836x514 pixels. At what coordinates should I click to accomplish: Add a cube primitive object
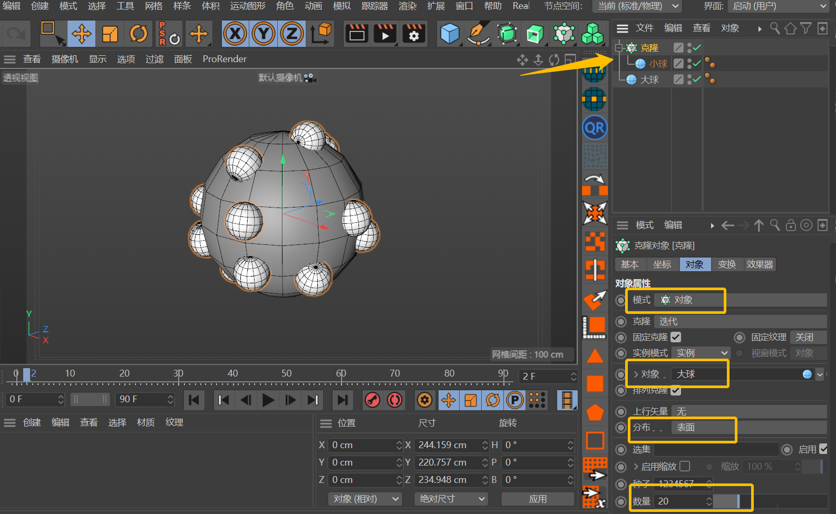click(450, 34)
